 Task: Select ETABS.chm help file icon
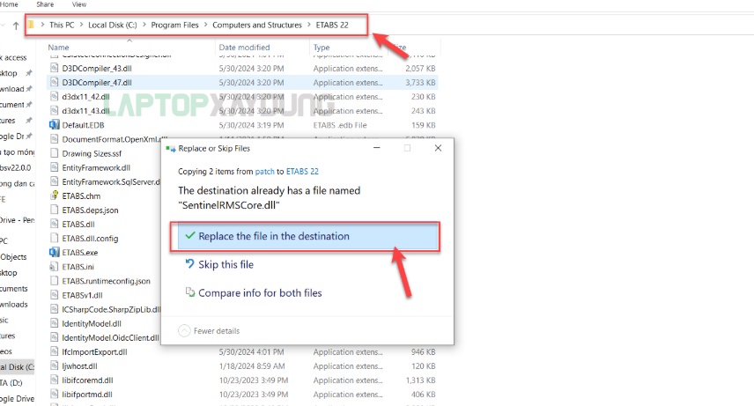pos(55,196)
